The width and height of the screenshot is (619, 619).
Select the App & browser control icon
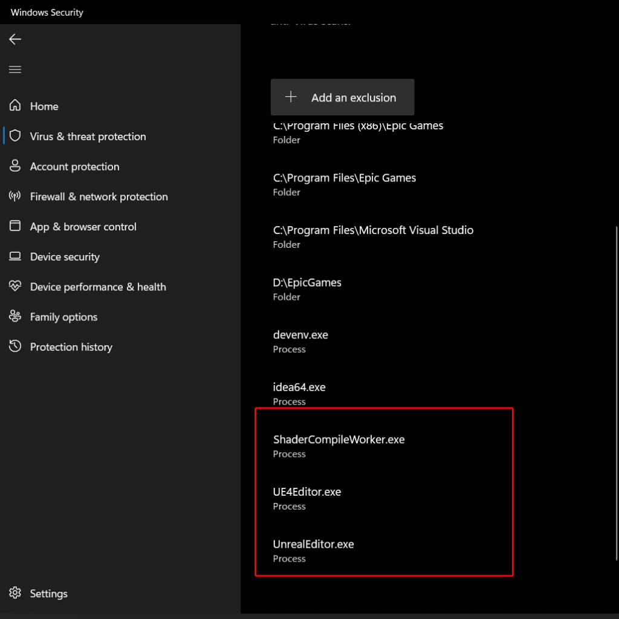coord(15,226)
